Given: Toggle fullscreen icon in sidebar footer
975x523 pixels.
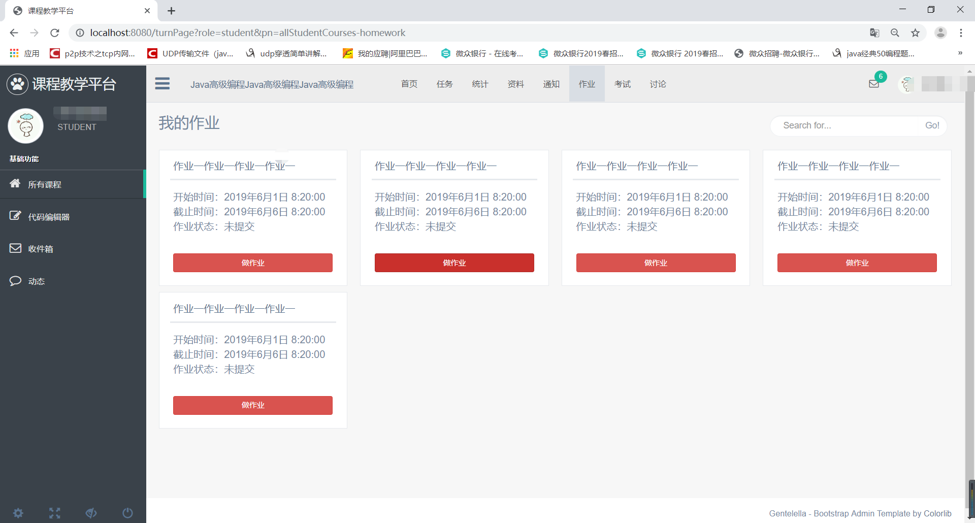Looking at the screenshot, I should (x=55, y=513).
